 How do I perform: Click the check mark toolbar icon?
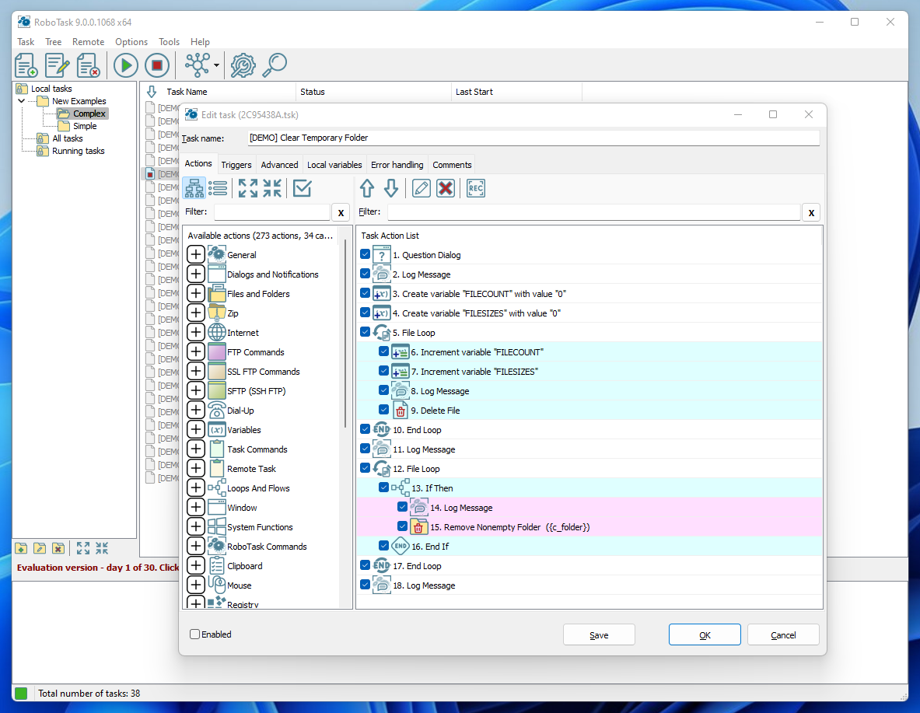[x=303, y=188]
